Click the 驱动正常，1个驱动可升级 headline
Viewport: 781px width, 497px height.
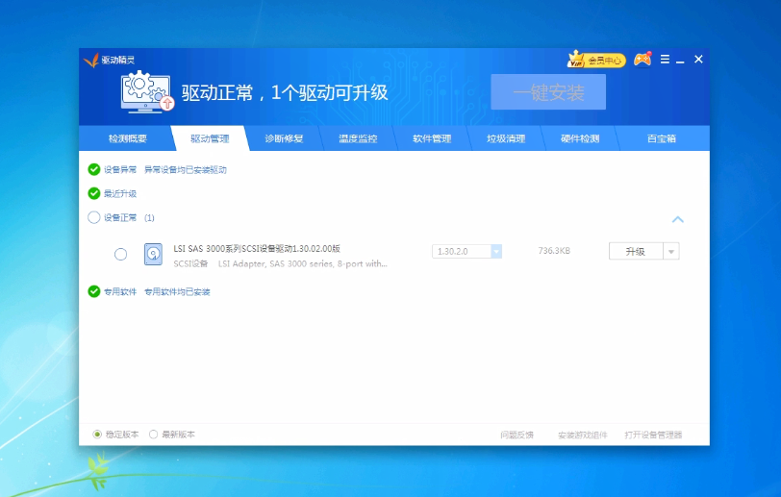(x=285, y=92)
